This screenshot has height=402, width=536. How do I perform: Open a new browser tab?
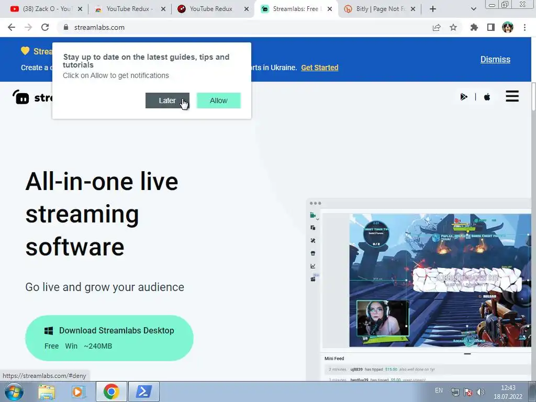[x=433, y=9]
